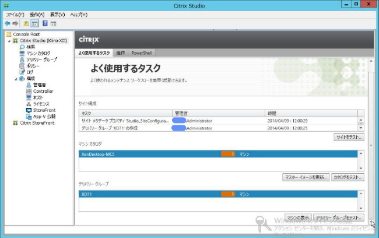Open the App-V 公開 node
Image resolution: width=379 pixels, height=238 pixels.
click(44, 117)
